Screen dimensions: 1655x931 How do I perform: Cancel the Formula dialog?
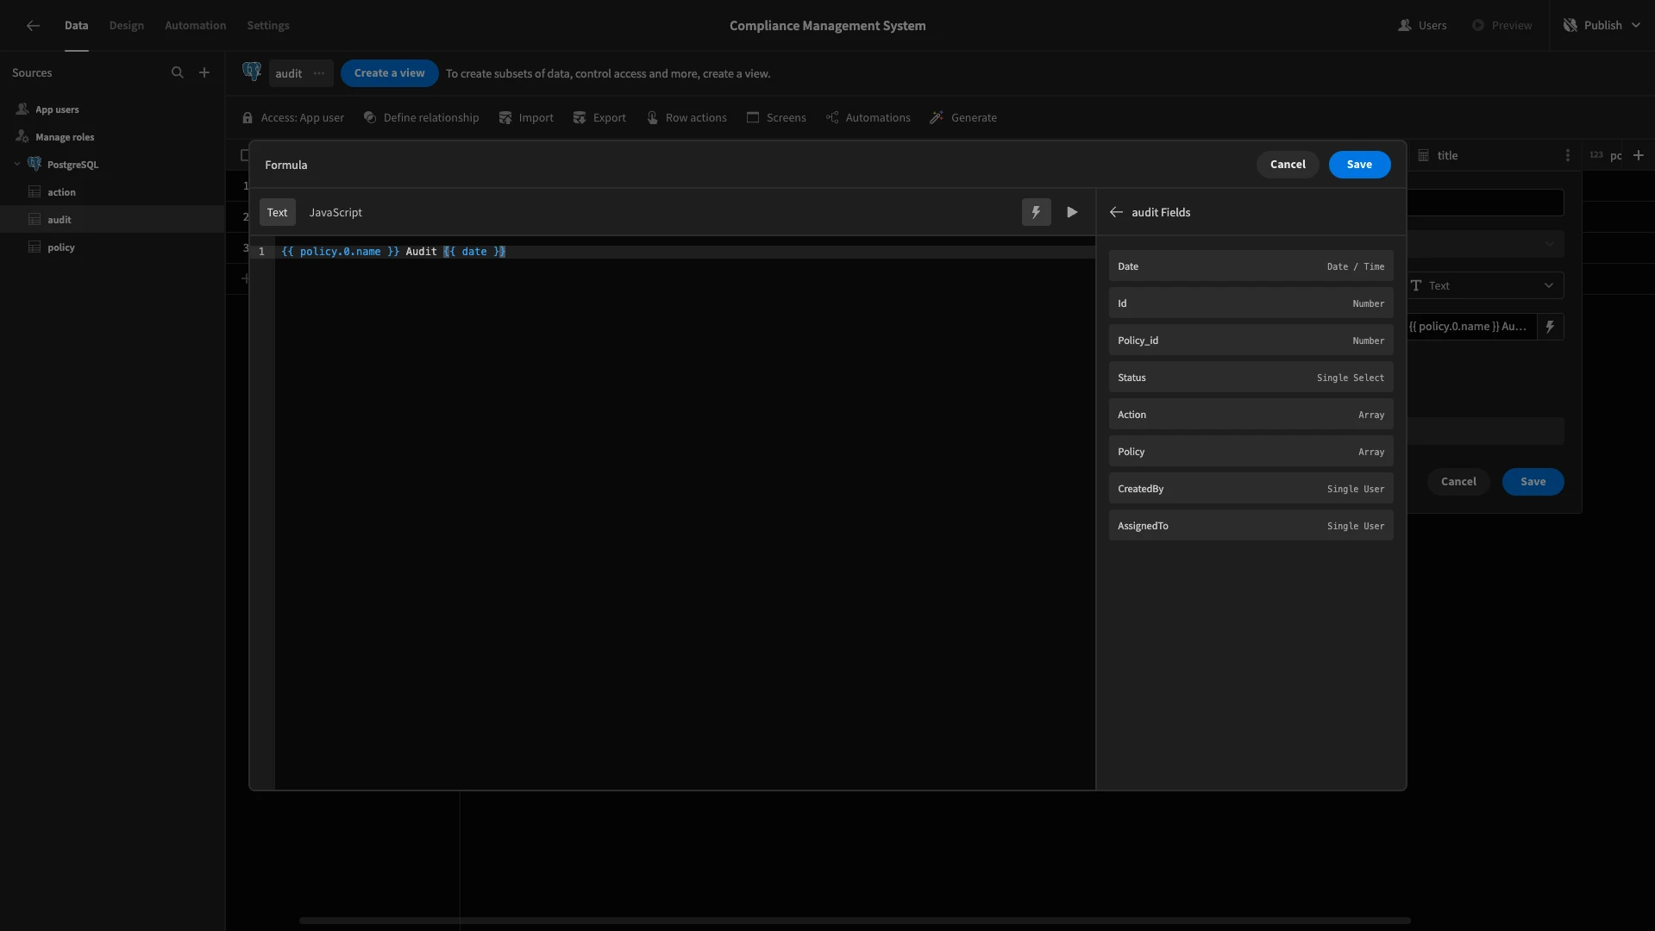(x=1288, y=165)
